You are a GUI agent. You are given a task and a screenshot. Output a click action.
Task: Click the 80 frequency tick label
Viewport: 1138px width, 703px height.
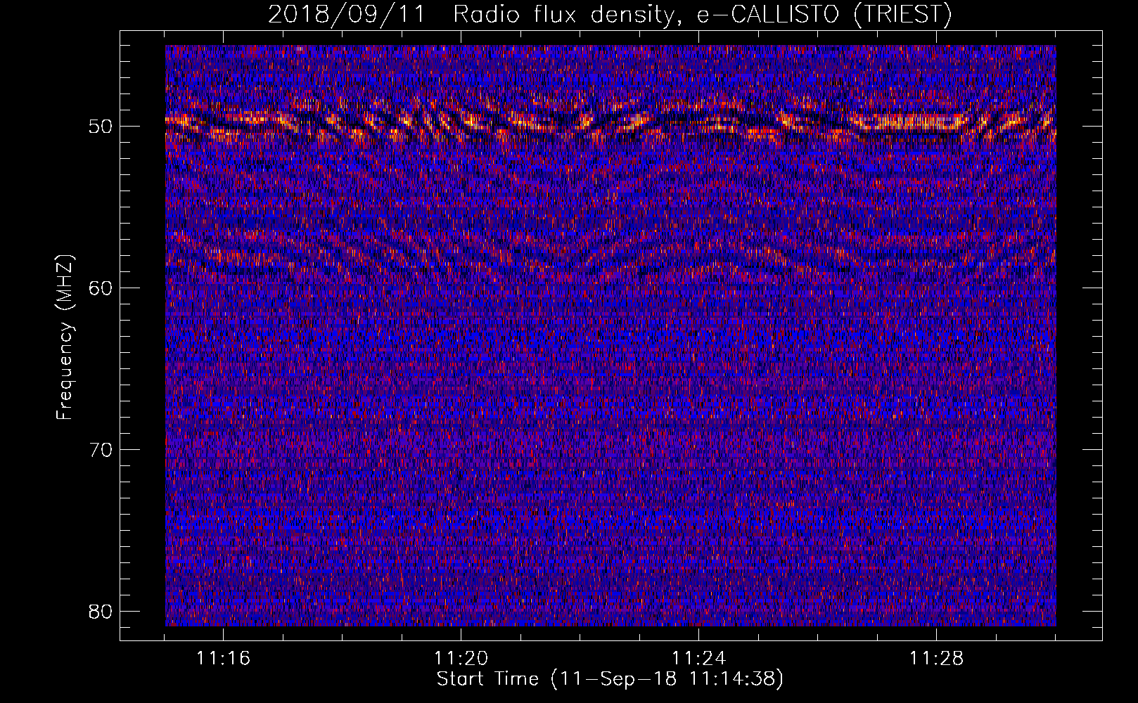(x=101, y=610)
